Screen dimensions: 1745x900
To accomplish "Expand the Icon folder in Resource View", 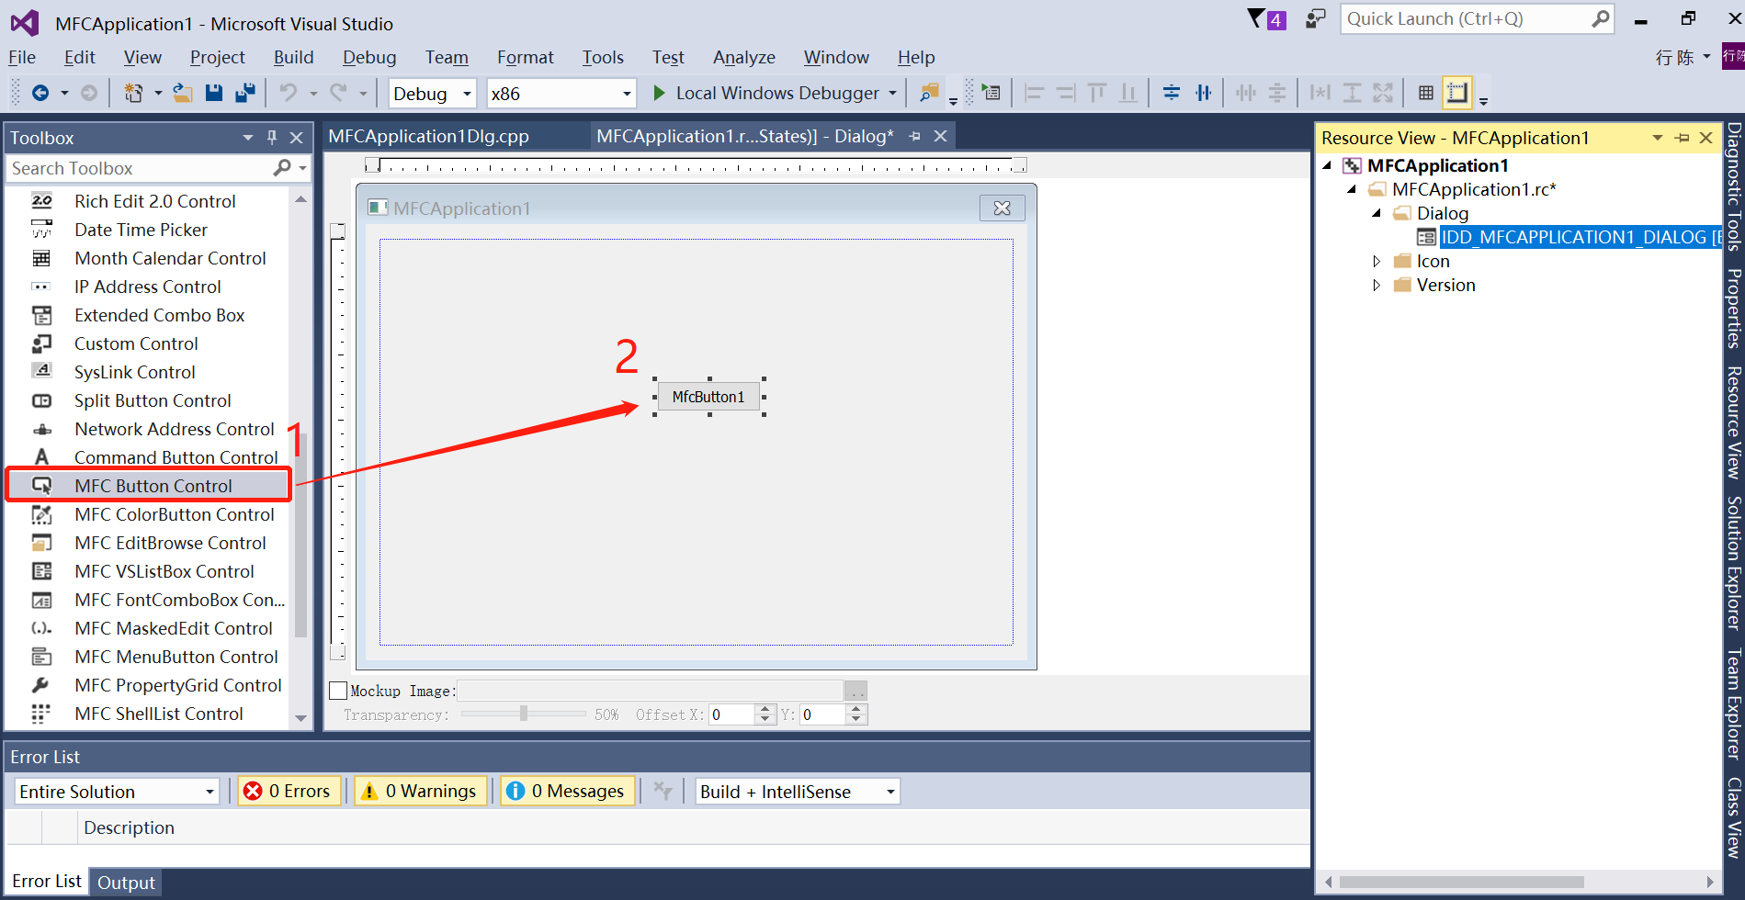I will pos(1377,261).
